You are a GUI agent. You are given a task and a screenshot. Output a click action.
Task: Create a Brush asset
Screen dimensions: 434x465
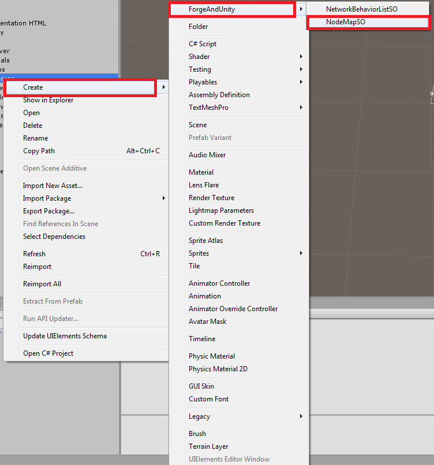(239, 434)
